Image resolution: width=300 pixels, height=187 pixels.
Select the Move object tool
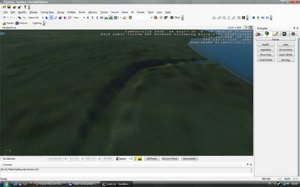[x=51, y=17]
